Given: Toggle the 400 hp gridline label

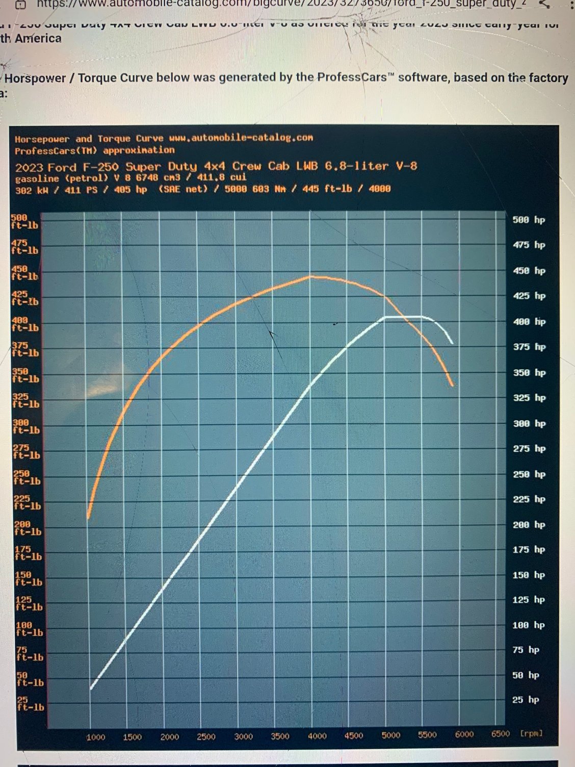Looking at the screenshot, I should pos(529,322).
